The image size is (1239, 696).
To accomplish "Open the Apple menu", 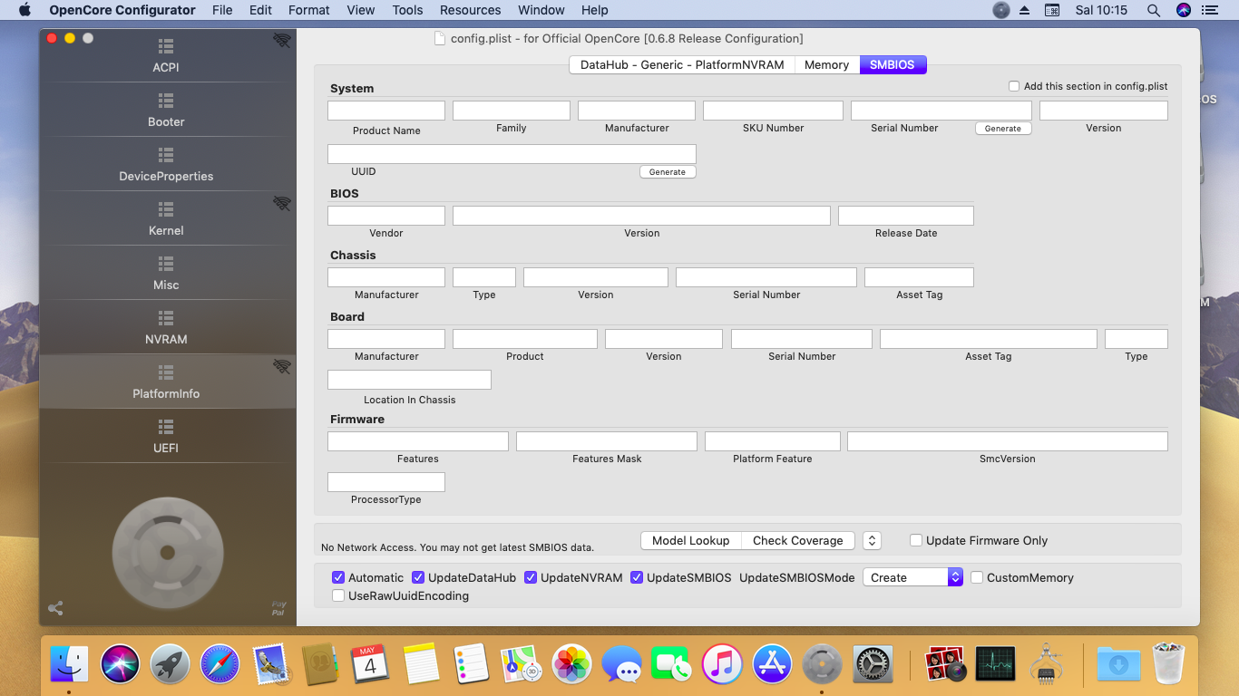I will tap(24, 10).
